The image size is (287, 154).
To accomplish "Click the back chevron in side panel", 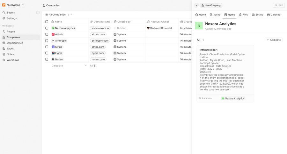I will [196, 5].
